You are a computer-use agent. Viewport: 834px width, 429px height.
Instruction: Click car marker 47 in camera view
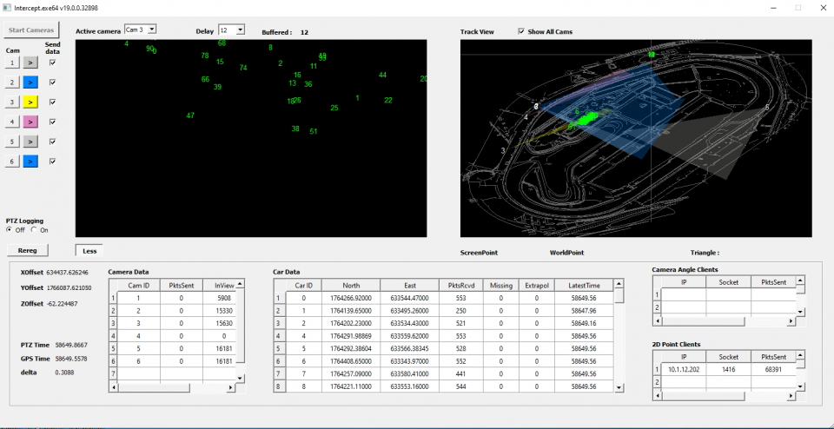click(x=190, y=115)
